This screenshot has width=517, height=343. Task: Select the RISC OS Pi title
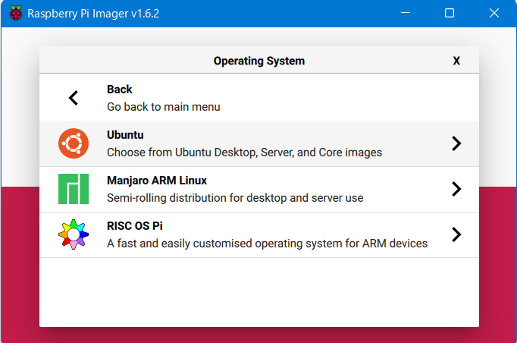(135, 226)
